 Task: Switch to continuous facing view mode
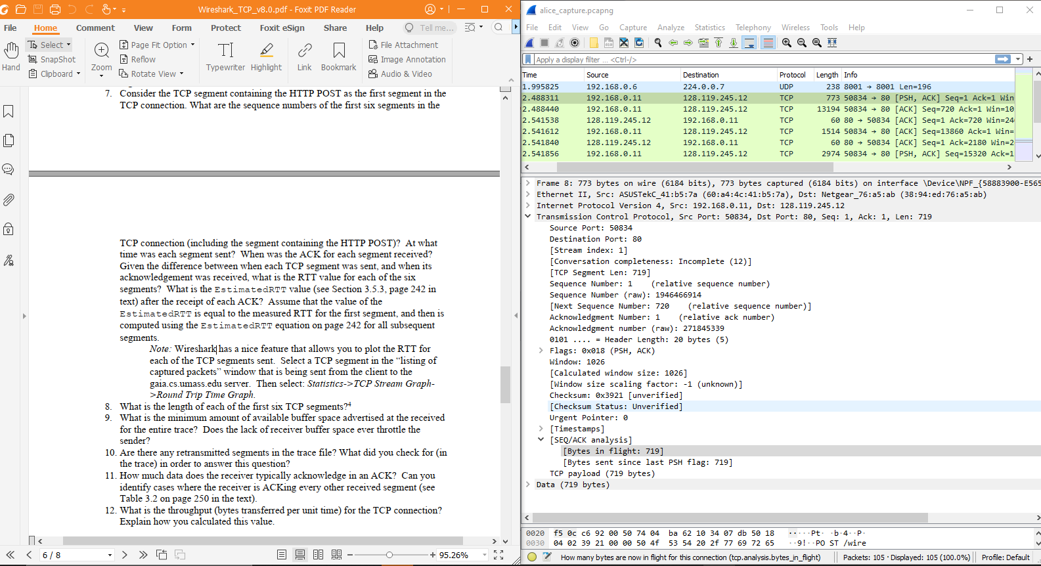(337, 555)
